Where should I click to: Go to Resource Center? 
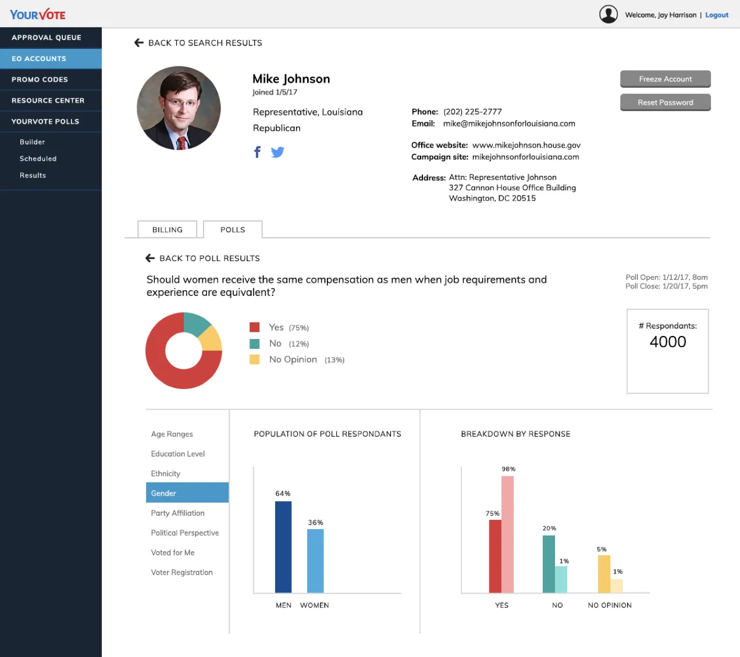[51, 101]
